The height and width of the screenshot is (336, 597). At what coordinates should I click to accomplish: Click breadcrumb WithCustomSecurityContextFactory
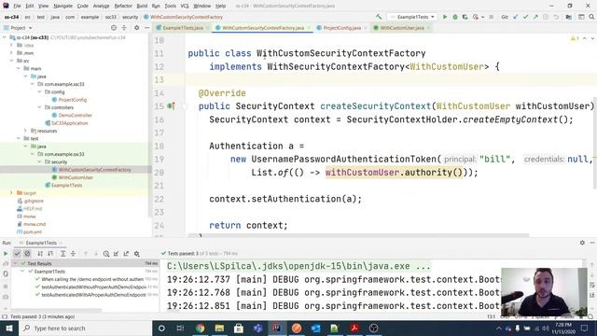tap(187, 17)
